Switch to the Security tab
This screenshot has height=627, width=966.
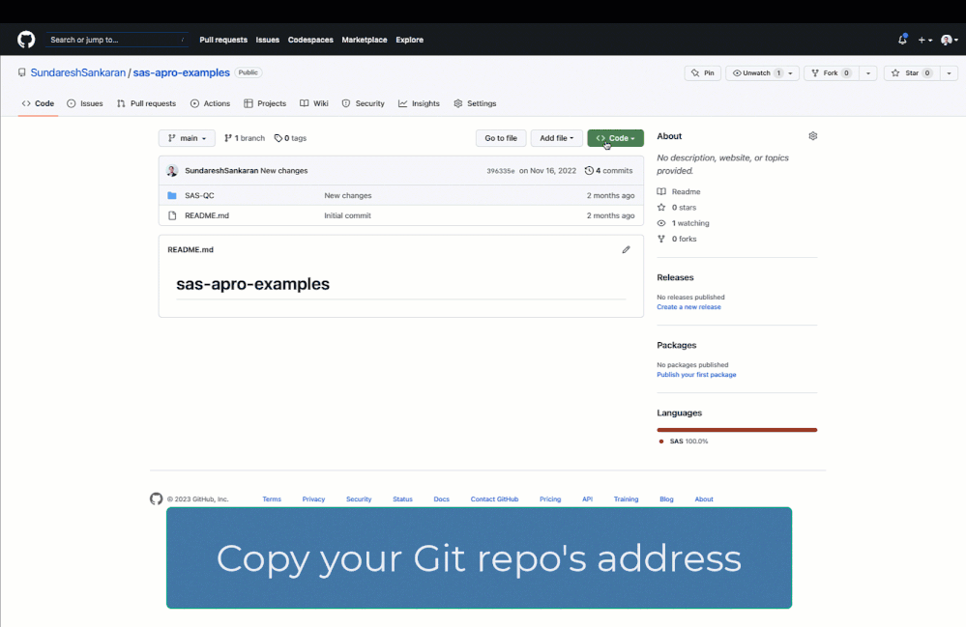coord(364,103)
